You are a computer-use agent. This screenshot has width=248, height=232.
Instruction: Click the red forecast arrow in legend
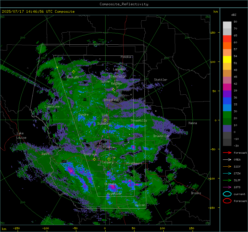click(227, 153)
